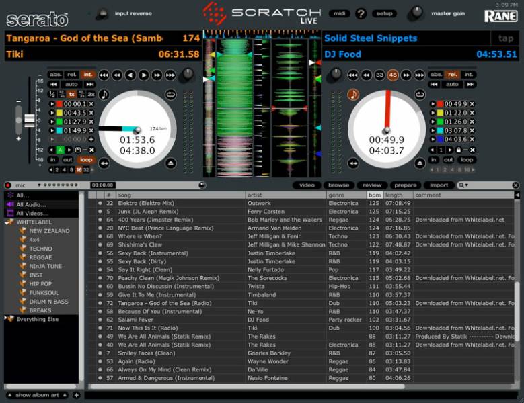Adjust the master gain knob
Viewport: 524px width, 403px height.
[x=416, y=13]
